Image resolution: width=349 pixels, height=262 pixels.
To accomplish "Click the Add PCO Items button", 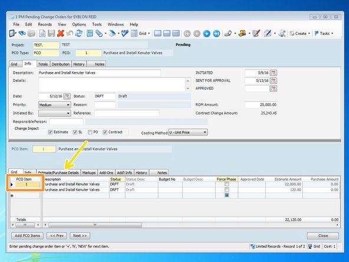I will pos(27,235).
